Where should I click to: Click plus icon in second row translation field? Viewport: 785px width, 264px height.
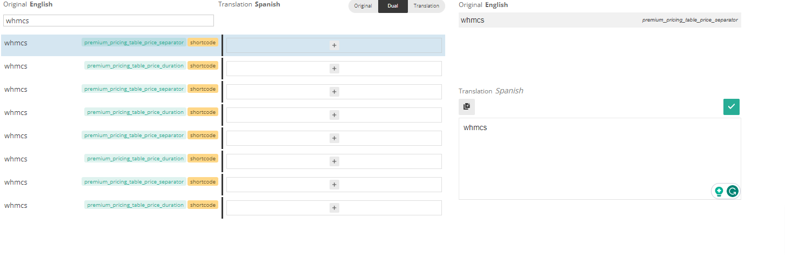pos(334,69)
